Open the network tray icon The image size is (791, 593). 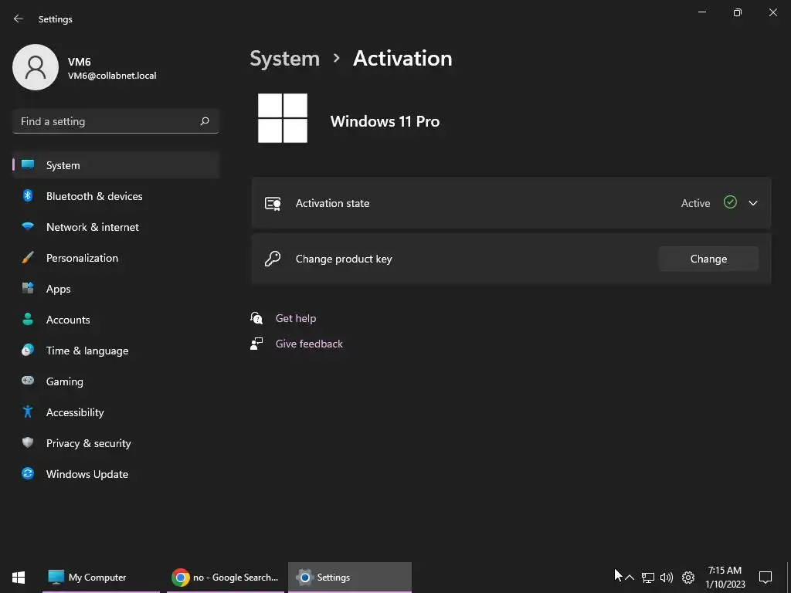point(648,578)
